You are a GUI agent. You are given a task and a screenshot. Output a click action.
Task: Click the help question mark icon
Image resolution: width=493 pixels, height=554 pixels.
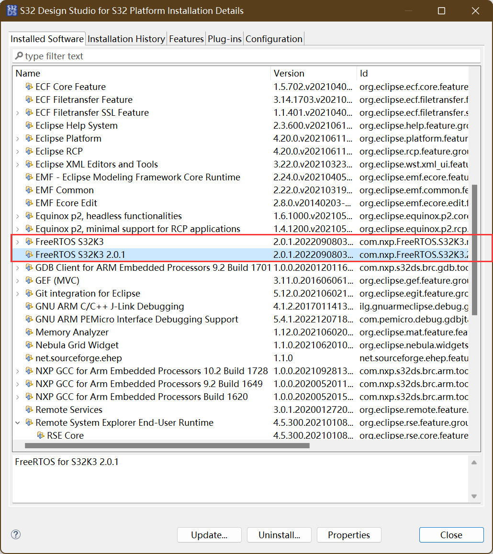point(15,534)
